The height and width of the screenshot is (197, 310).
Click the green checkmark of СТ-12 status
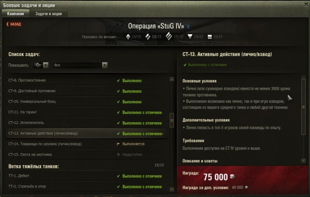(x=118, y=123)
